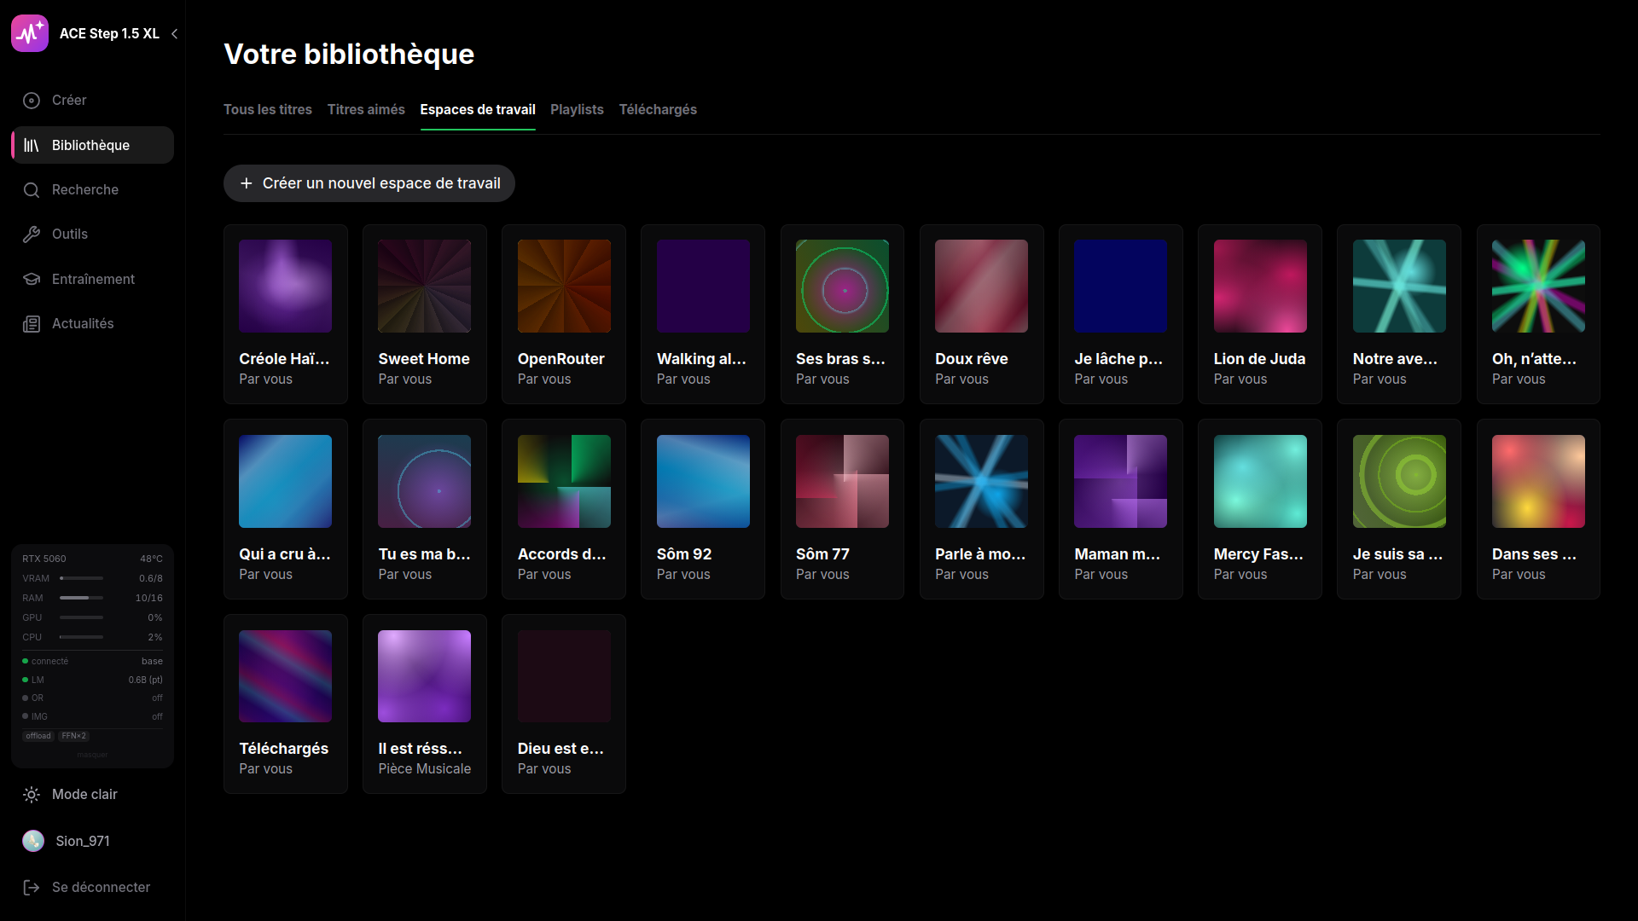Open the Dans ses … workspace cover
1638x921 pixels.
1538,481
